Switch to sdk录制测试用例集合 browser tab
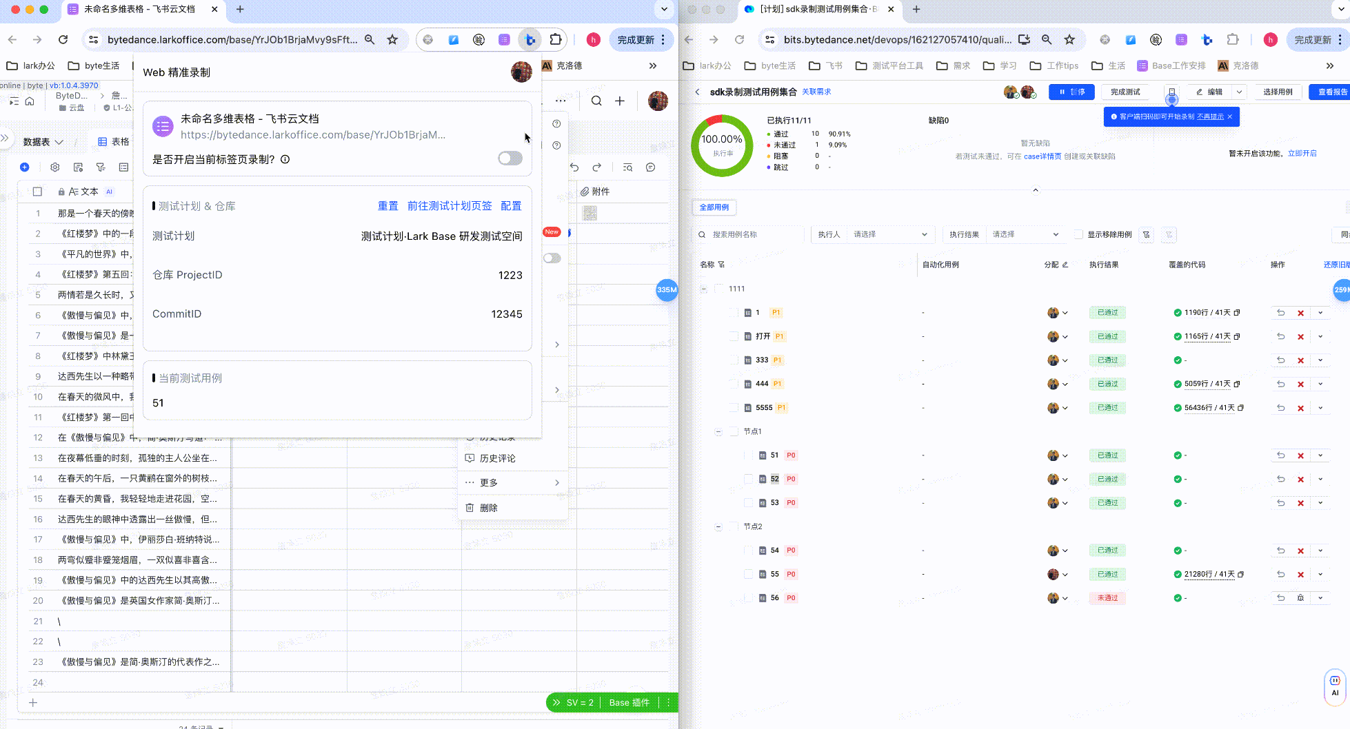This screenshot has height=729, width=1350. coord(818,10)
